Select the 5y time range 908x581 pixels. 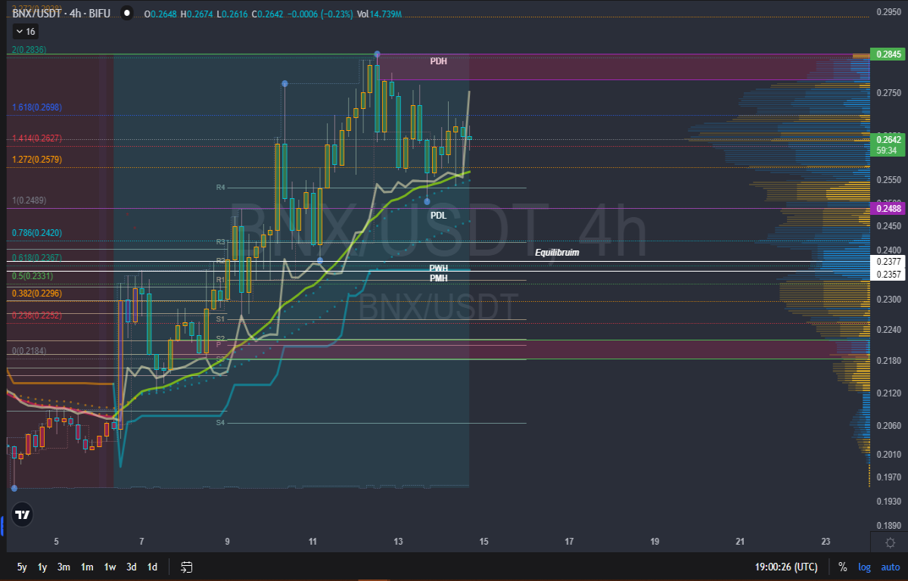[22, 567]
